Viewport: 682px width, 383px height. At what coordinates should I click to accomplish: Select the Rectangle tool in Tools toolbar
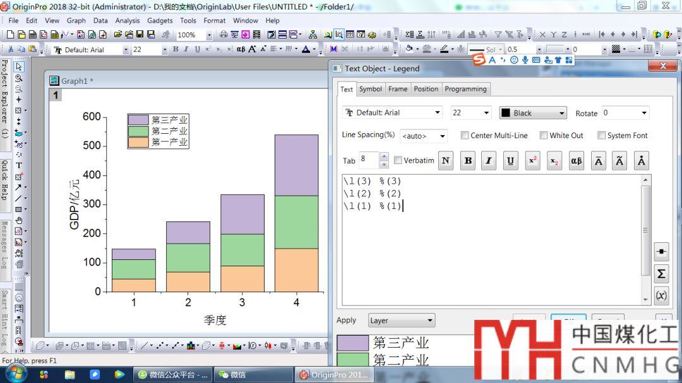click(x=18, y=209)
